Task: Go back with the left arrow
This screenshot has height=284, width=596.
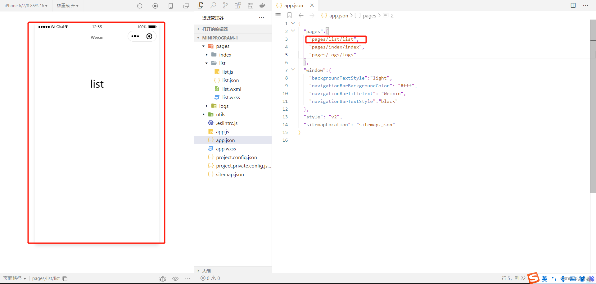Action: (x=301, y=15)
